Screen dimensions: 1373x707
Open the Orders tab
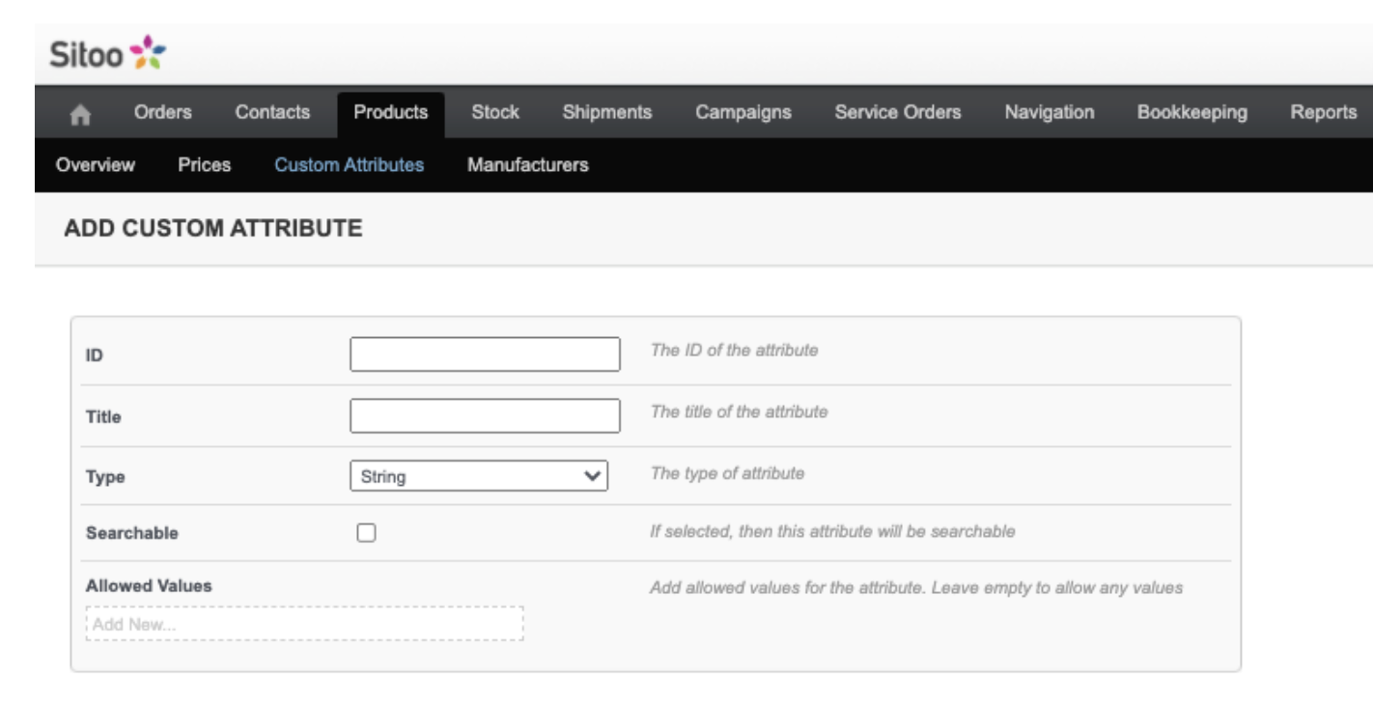(163, 112)
